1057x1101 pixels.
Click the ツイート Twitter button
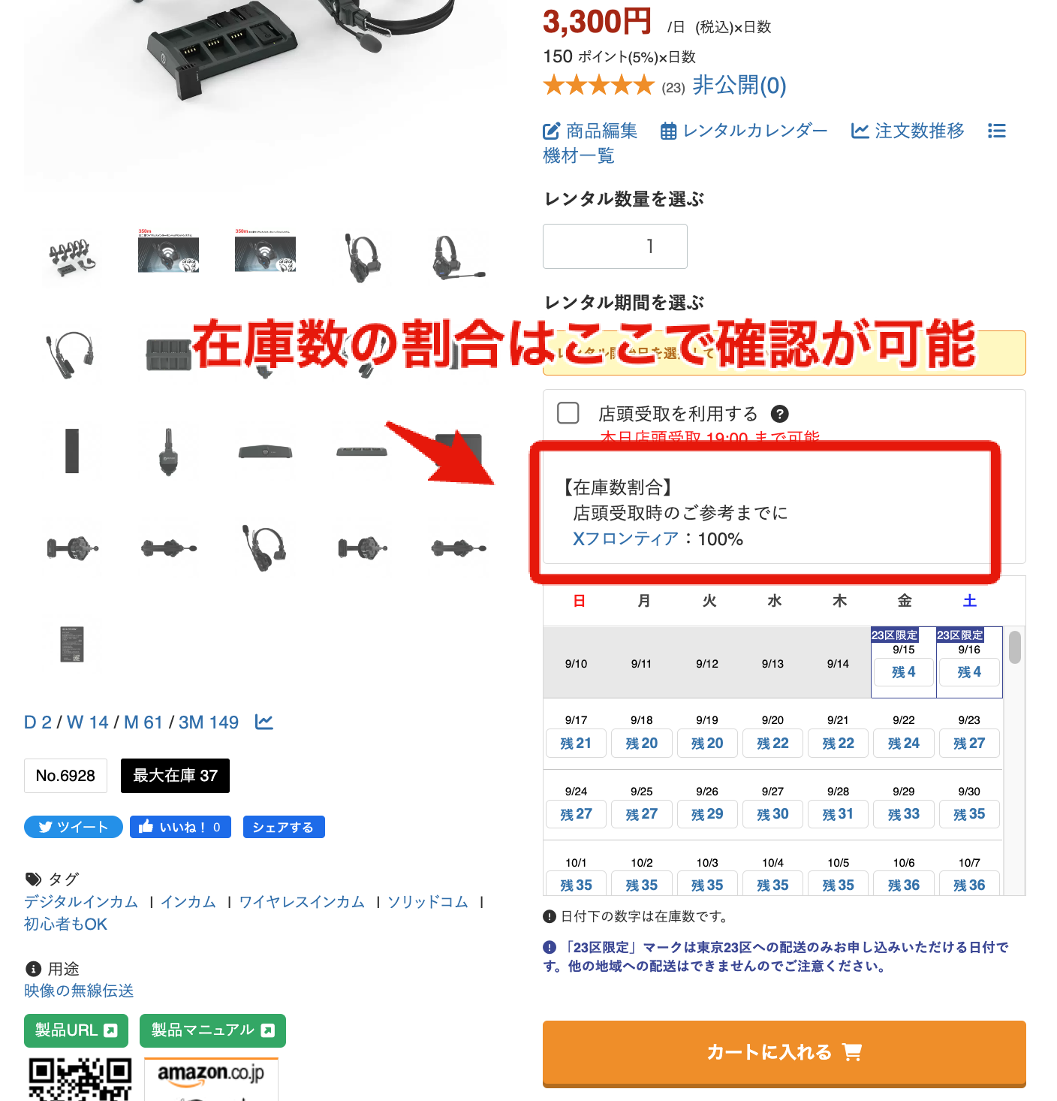click(74, 827)
